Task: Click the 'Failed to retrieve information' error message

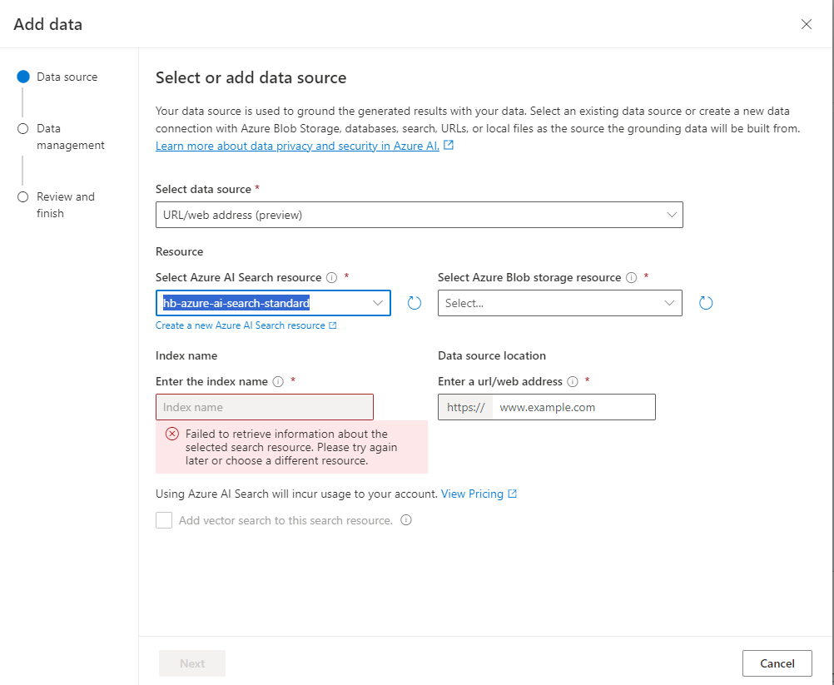Action: (291, 447)
